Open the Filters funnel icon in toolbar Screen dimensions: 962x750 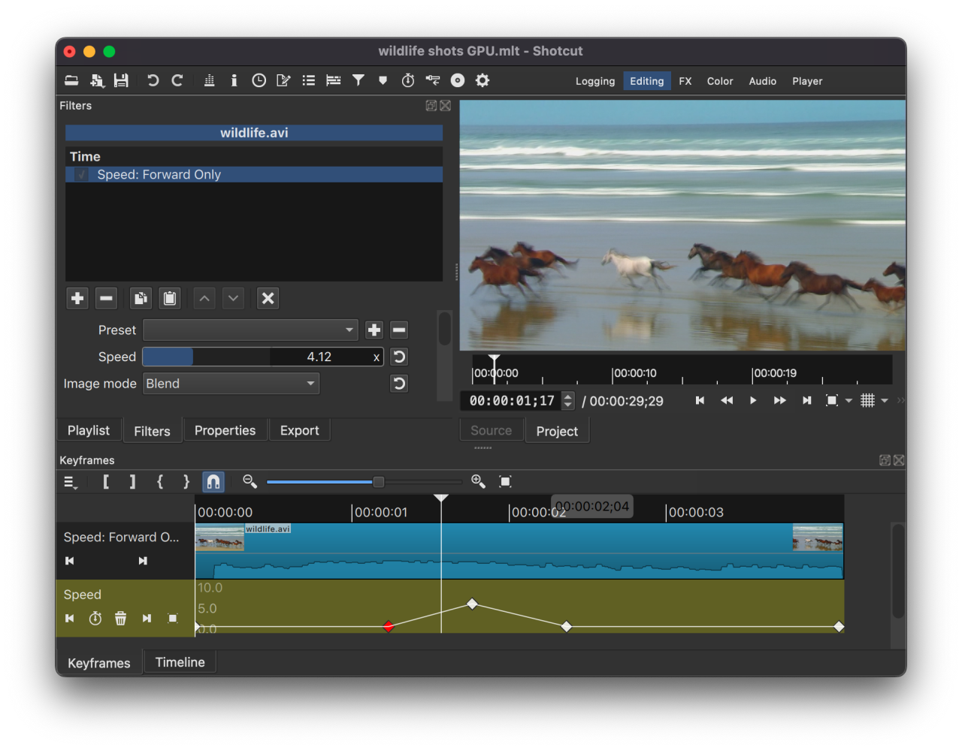(x=358, y=80)
